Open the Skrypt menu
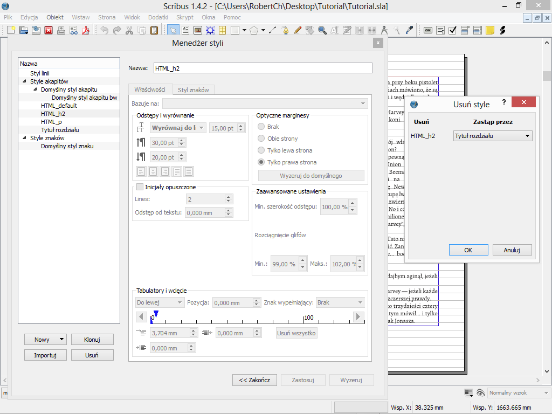Image resolution: width=552 pixels, height=414 pixels. coord(185,17)
